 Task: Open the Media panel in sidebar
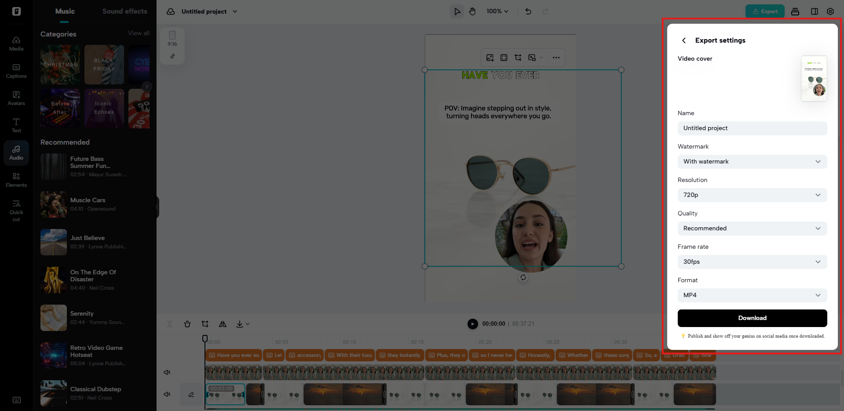point(16,44)
